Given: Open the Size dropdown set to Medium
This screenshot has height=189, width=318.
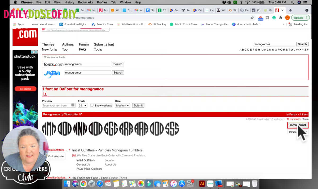Looking at the screenshot, I should click(122, 105).
